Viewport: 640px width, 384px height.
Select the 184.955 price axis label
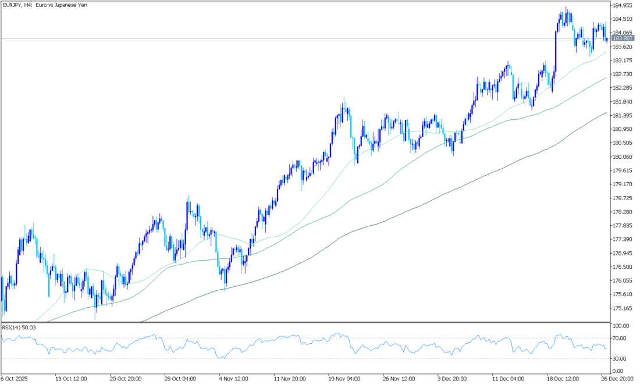pos(623,6)
